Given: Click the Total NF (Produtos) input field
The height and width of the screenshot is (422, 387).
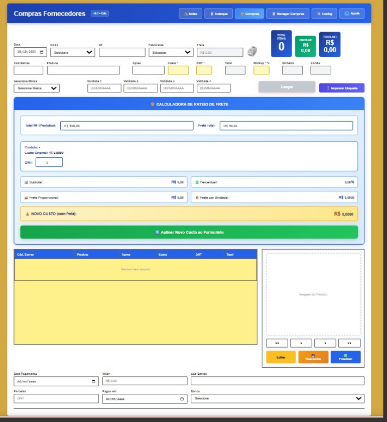Looking at the screenshot, I should [x=126, y=126].
